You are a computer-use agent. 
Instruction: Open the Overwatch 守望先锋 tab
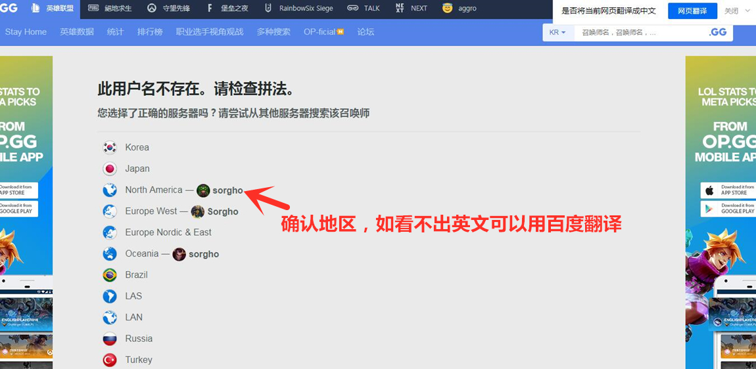(x=168, y=8)
